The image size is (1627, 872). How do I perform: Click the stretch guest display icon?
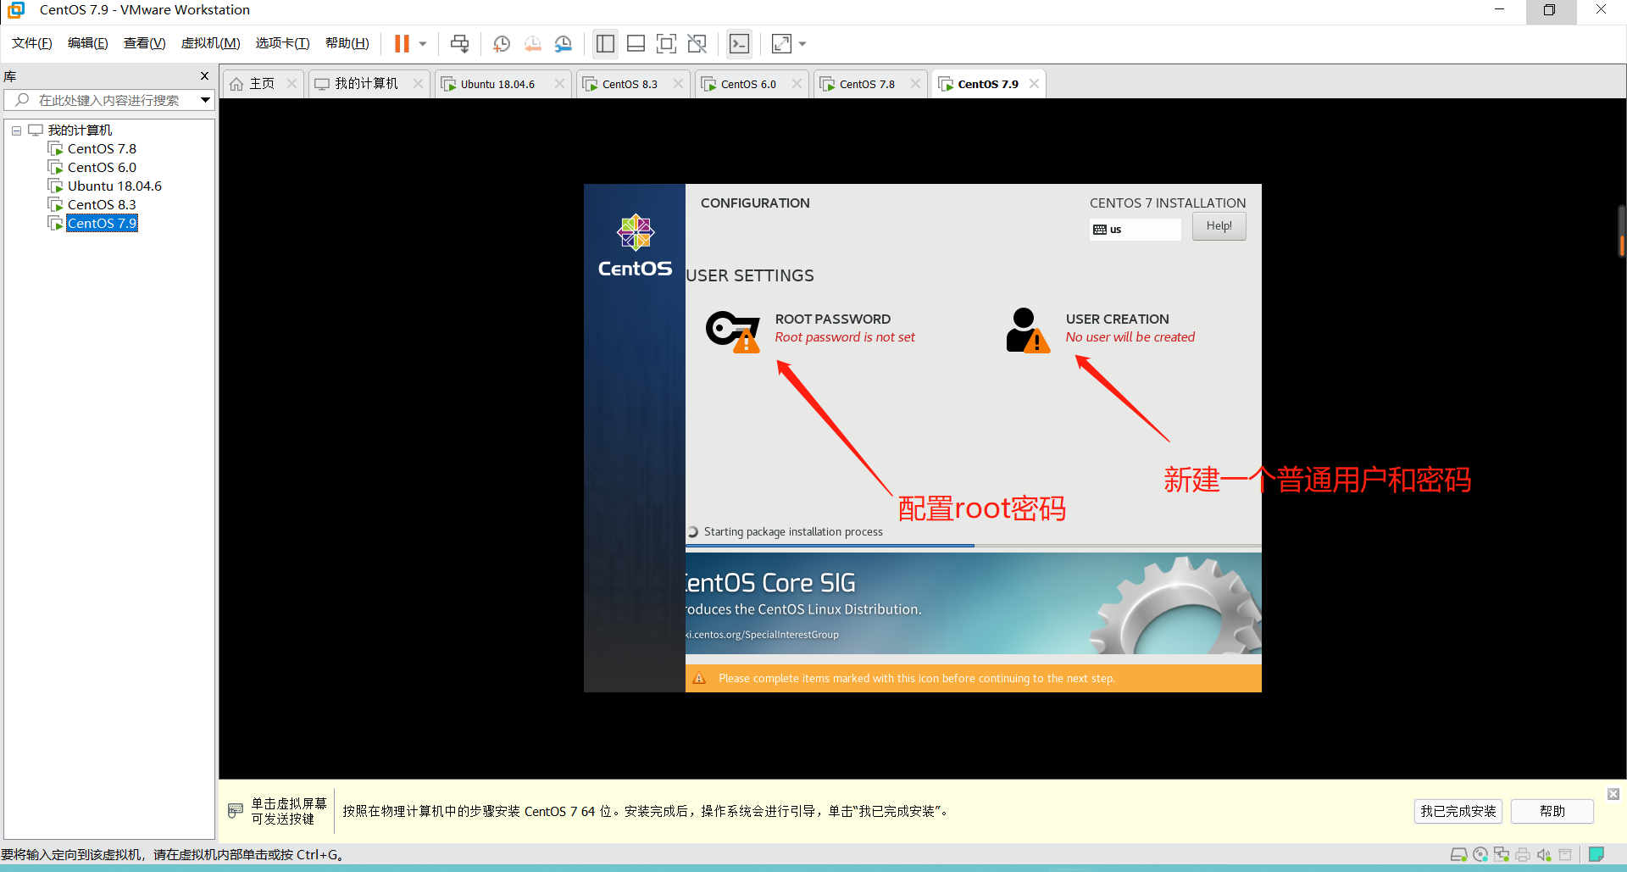pyautogui.click(x=781, y=43)
